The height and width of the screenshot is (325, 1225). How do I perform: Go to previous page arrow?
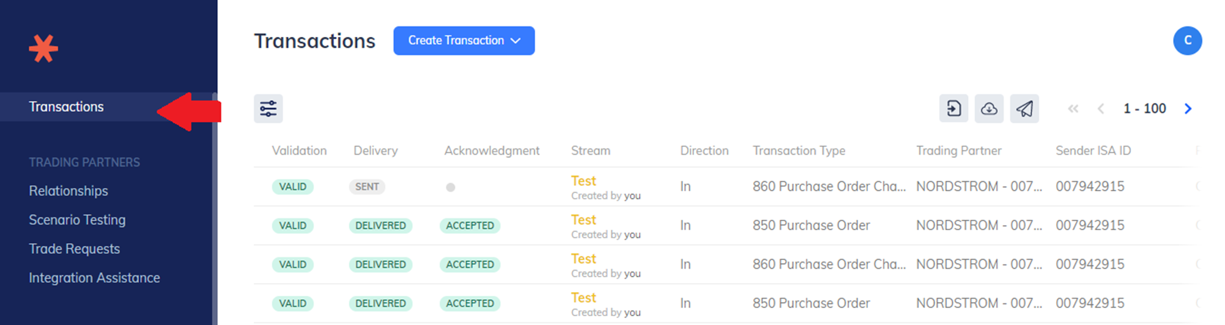point(1101,109)
